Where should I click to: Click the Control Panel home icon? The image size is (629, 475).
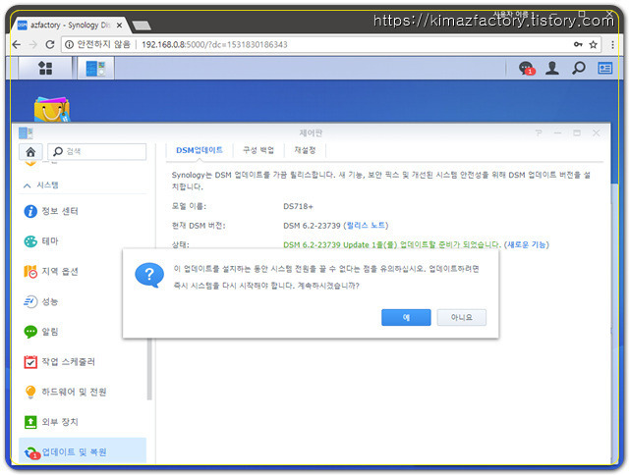30,152
